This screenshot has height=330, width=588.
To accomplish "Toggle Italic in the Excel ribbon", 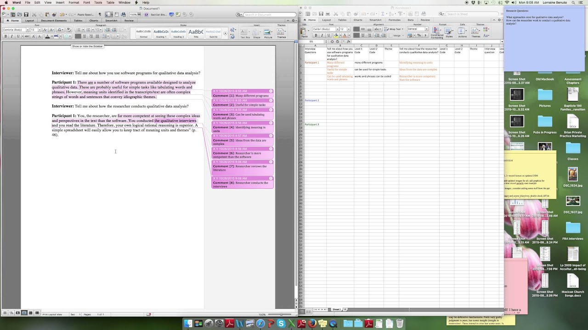I will pos(321,35).
